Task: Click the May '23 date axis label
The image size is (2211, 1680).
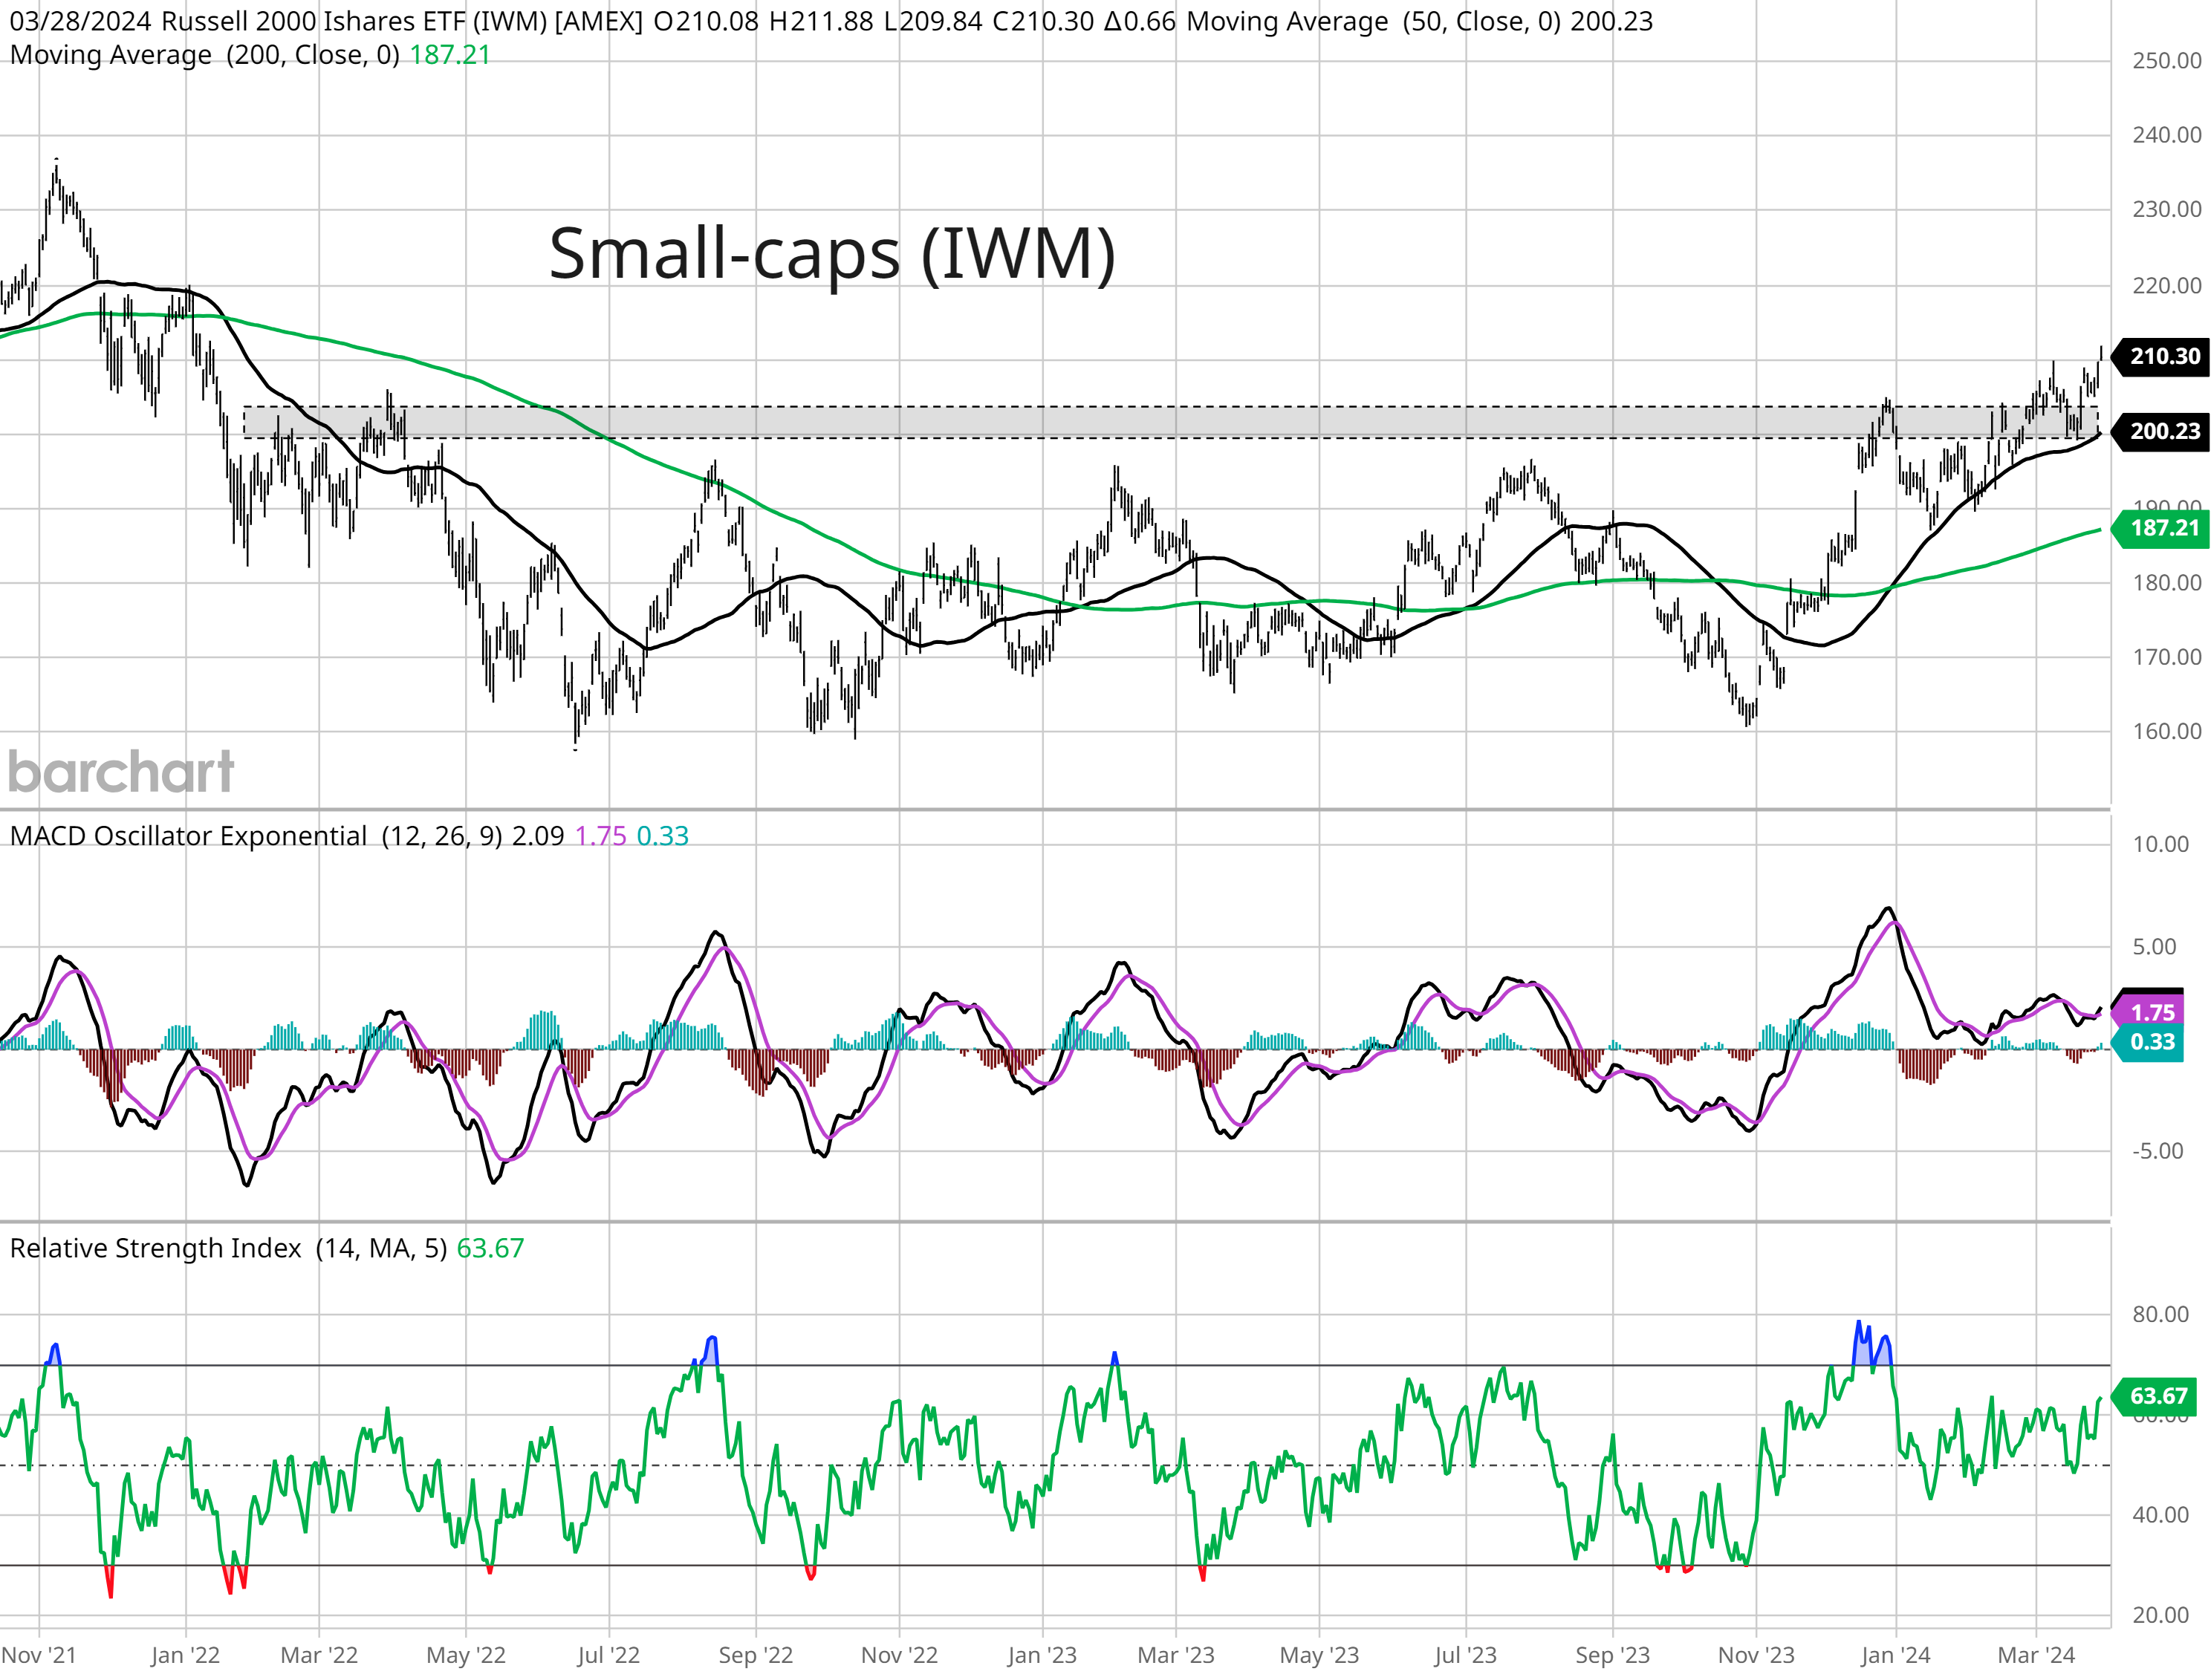Action: click(x=1319, y=1656)
